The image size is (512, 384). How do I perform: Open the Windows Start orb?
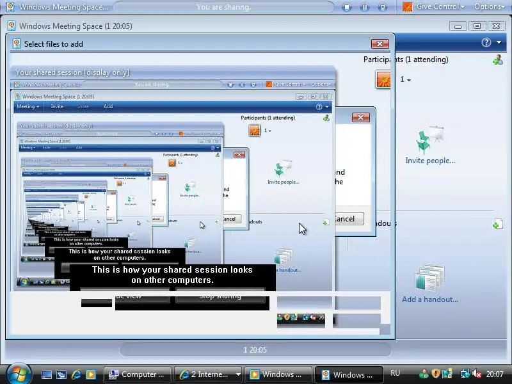pyautogui.click(x=19, y=374)
